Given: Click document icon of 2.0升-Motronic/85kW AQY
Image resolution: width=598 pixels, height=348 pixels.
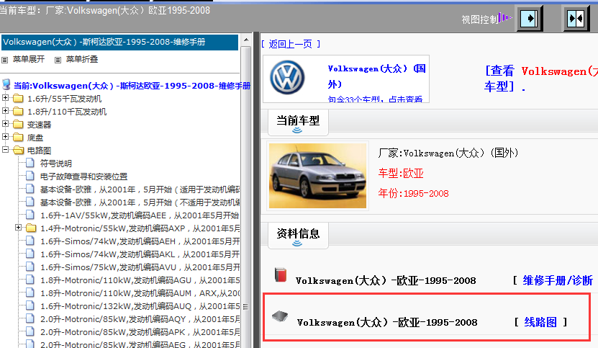Looking at the screenshot, I should [x=30, y=319].
